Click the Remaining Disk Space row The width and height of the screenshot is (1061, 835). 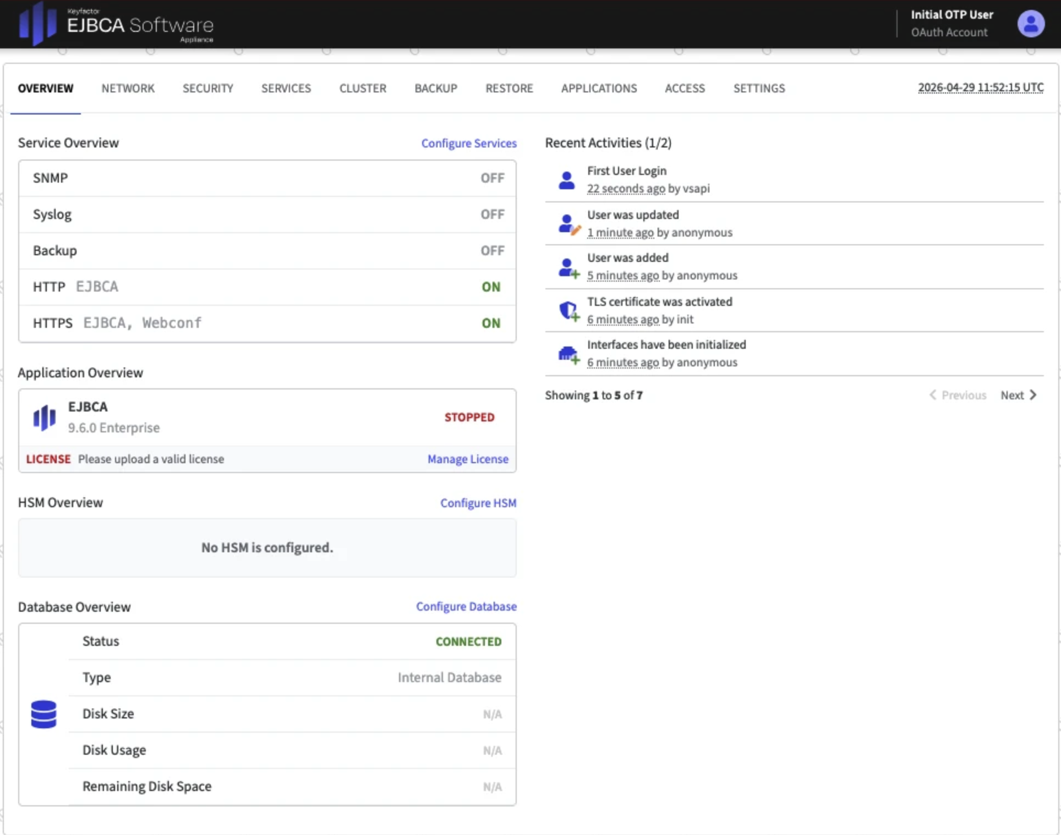(292, 787)
